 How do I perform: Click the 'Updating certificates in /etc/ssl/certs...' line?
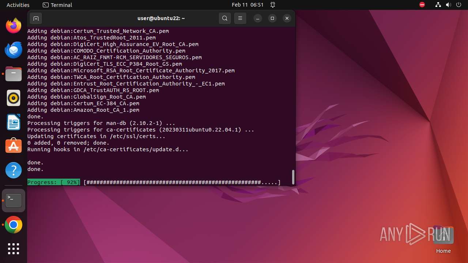pos(97,136)
